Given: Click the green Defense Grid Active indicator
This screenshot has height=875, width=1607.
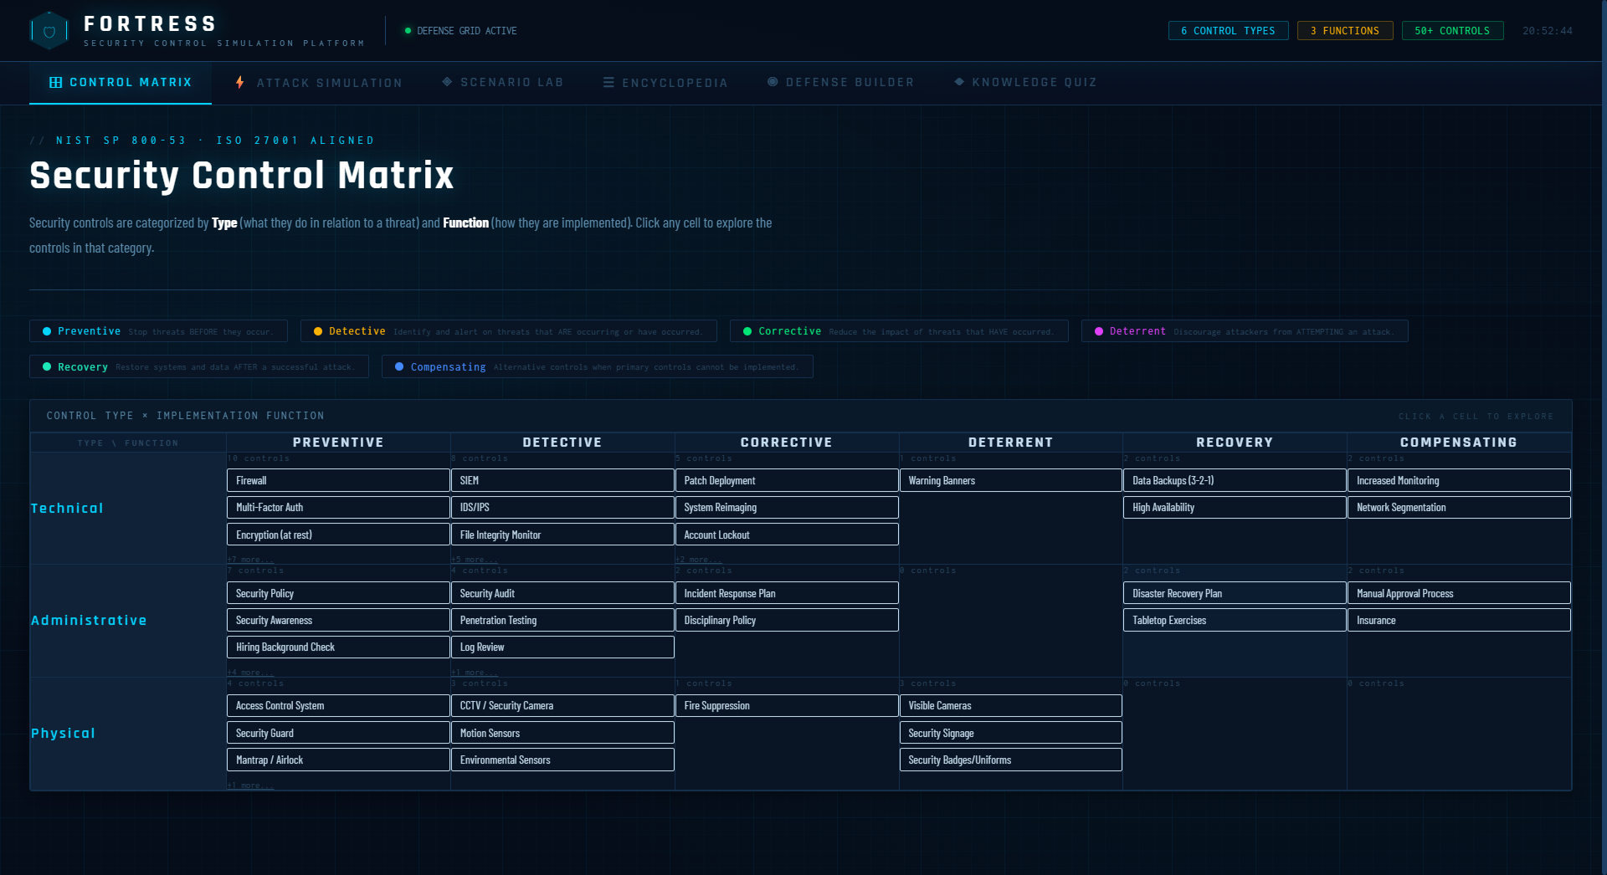Looking at the screenshot, I should 408,31.
